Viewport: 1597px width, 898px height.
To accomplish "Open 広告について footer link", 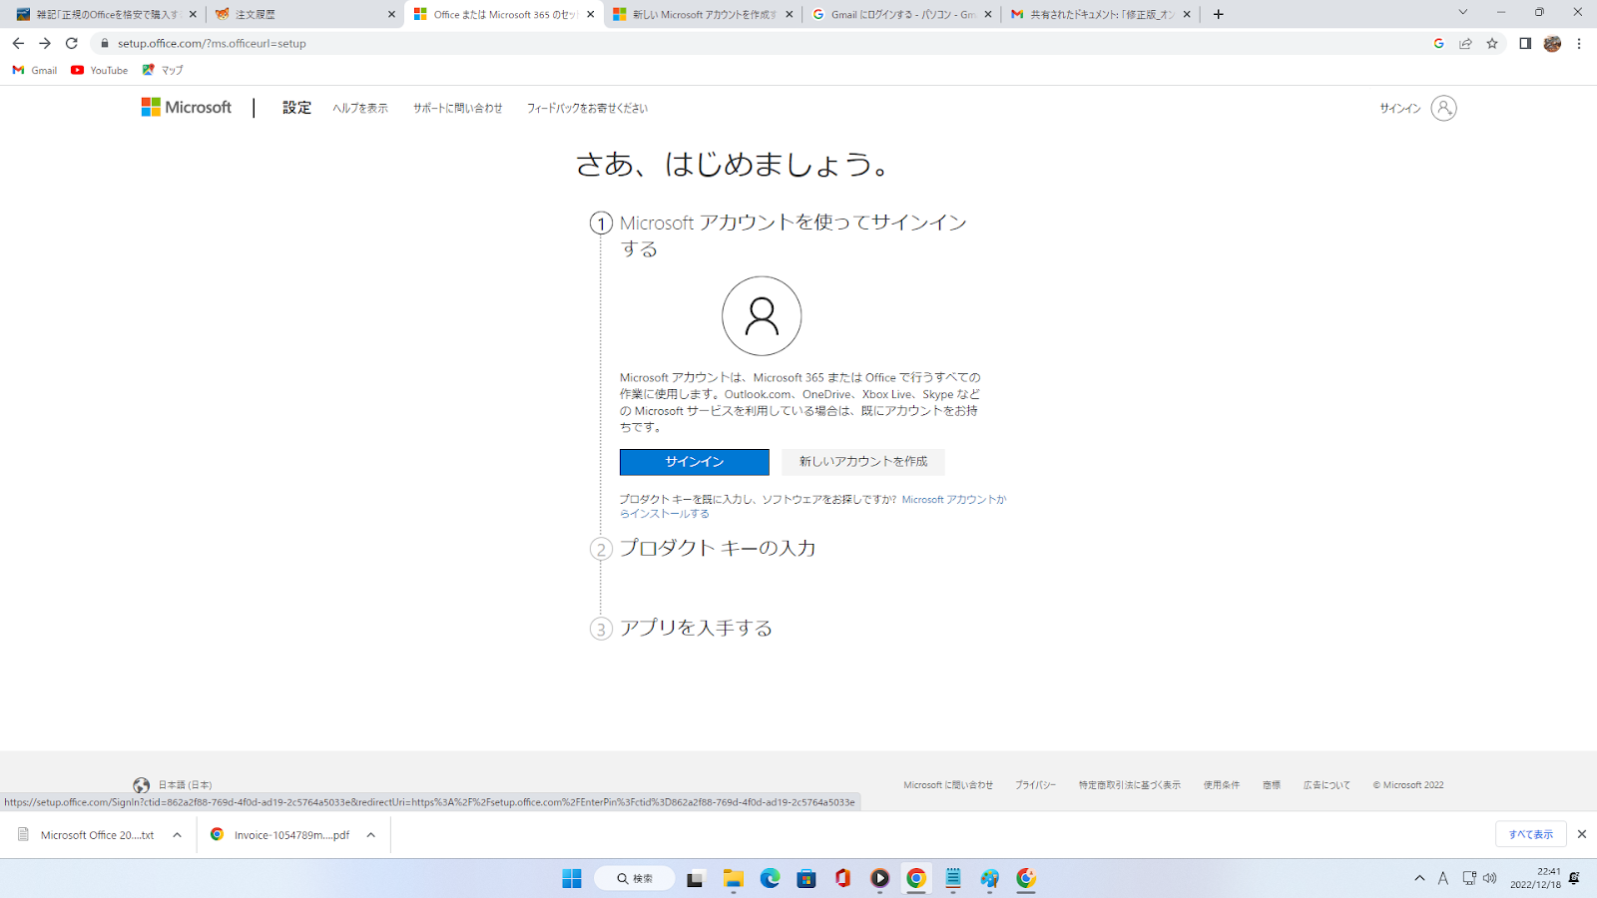I will coord(1327,785).
